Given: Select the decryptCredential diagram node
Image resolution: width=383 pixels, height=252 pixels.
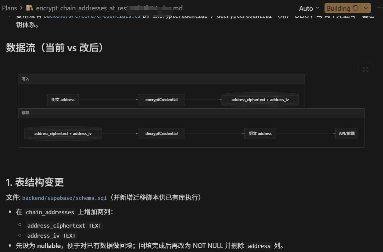Looking at the screenshot, I should [161, 134].
